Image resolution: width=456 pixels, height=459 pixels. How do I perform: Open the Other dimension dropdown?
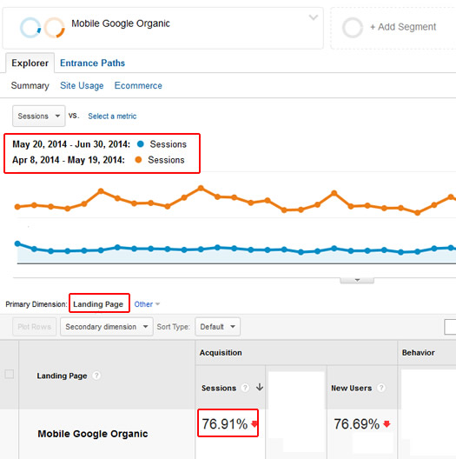[147, 304]
